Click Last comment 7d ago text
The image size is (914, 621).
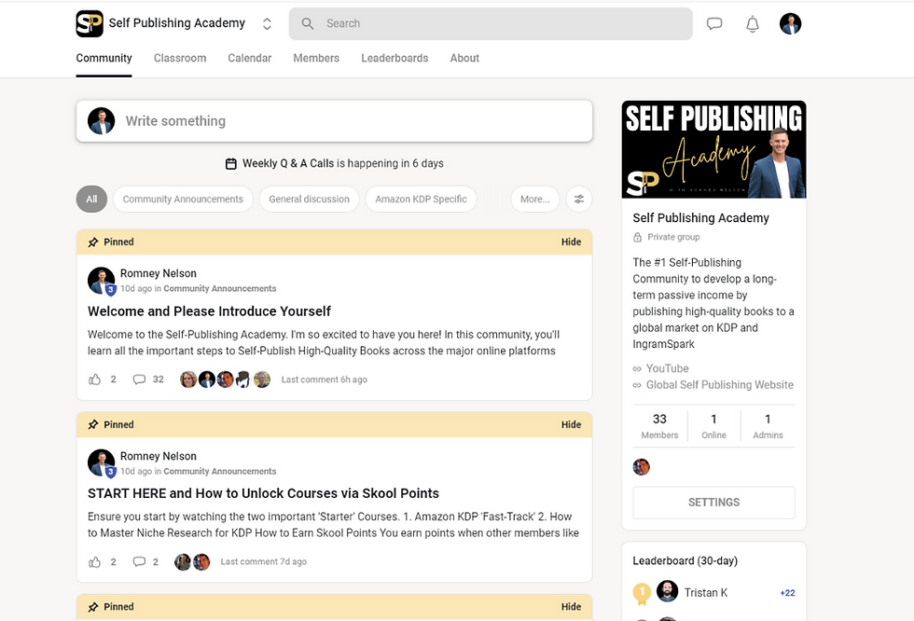[263, 562]
